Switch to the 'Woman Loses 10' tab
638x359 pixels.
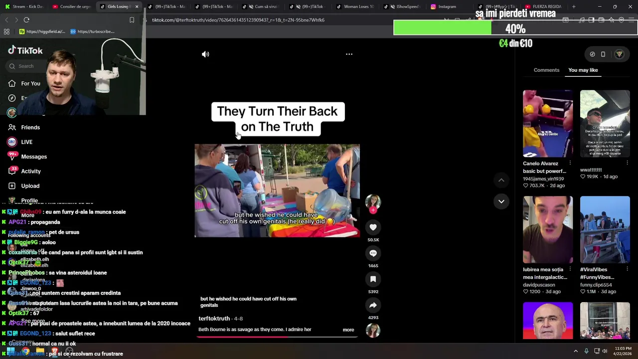pos(356,6)
